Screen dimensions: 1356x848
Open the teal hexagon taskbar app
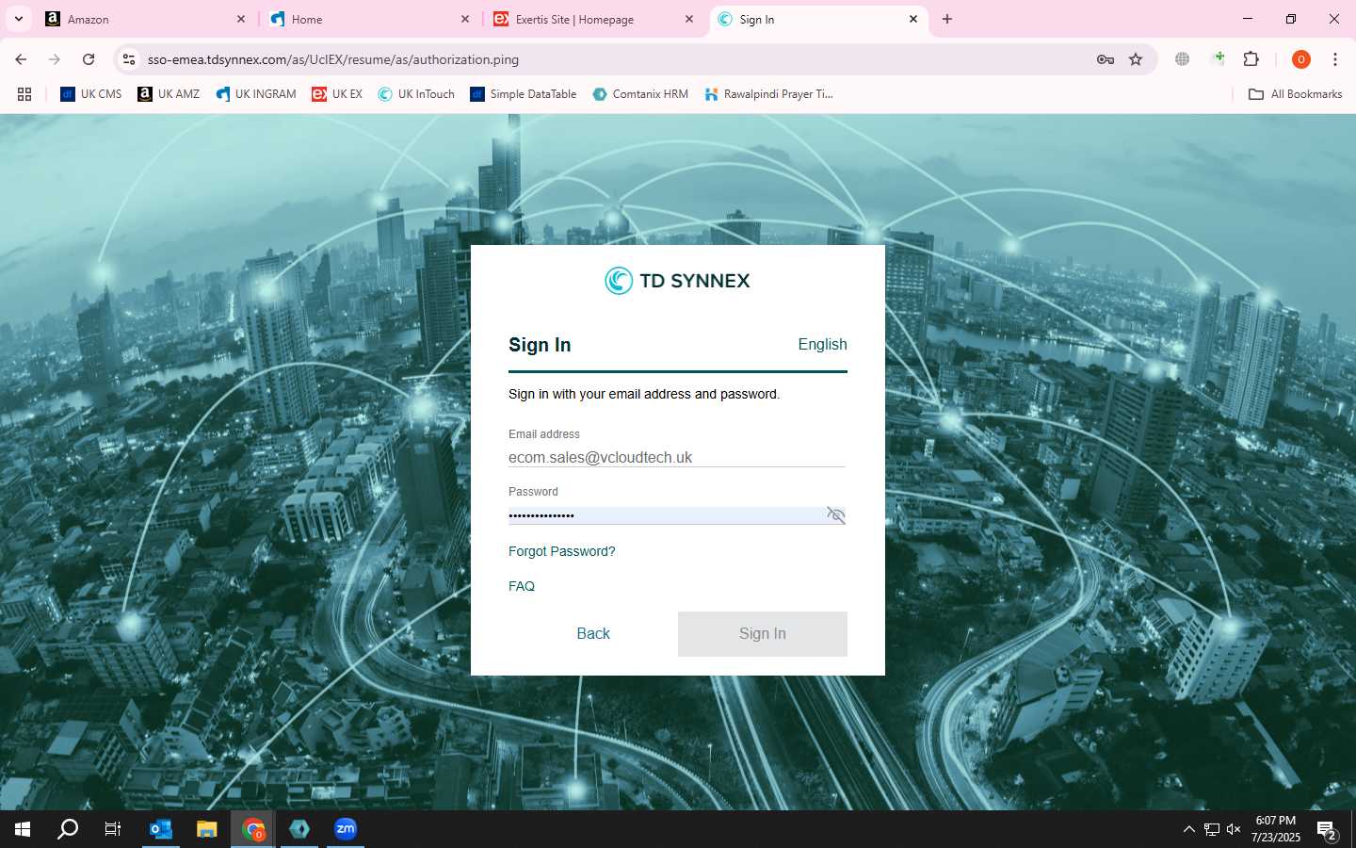coord(299,829)
